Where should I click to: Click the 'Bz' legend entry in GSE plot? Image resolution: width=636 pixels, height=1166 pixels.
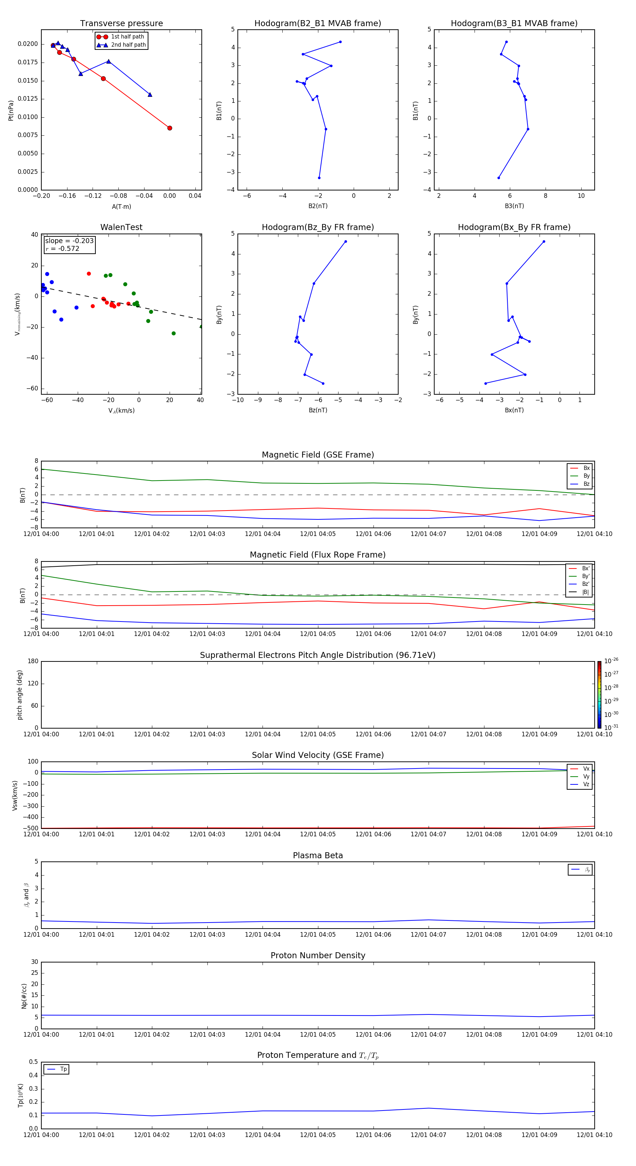pyautogui.click(x=580, y=484)
